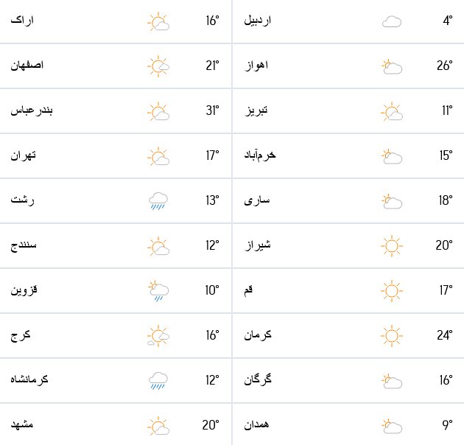The image size is (464, 445).
Task: Select the city name تبریز
Action: [256, 111]
